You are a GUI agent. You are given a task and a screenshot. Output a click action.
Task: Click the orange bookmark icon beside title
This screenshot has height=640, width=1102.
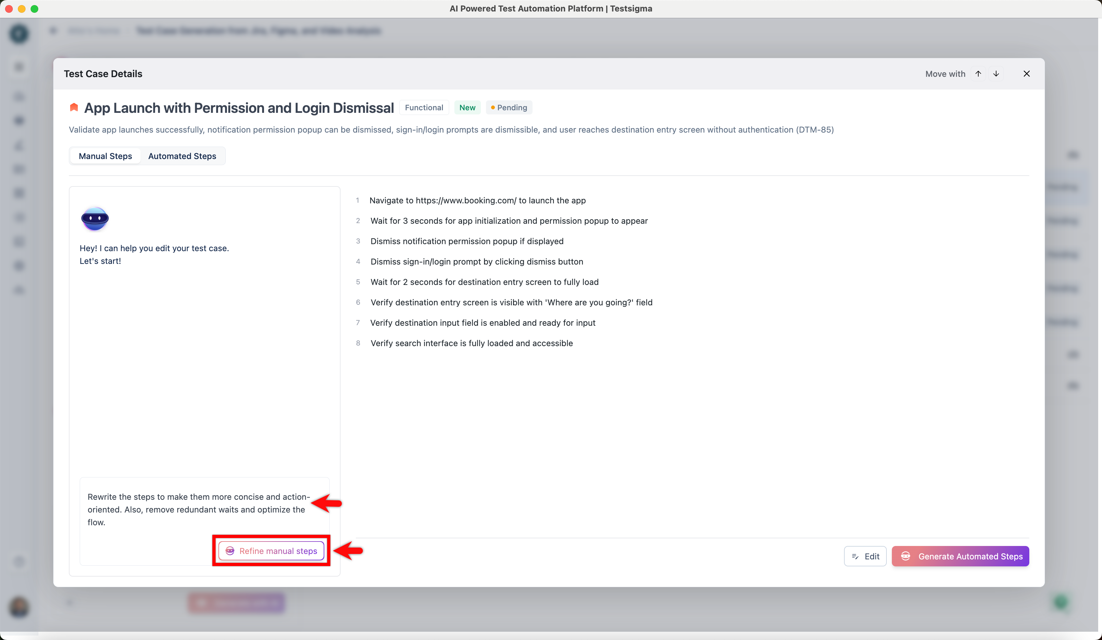click(74, 107)
